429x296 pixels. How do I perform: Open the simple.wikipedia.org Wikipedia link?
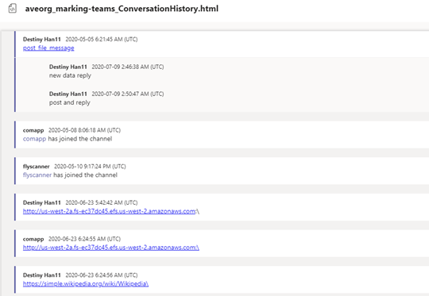tap(86, 284)
